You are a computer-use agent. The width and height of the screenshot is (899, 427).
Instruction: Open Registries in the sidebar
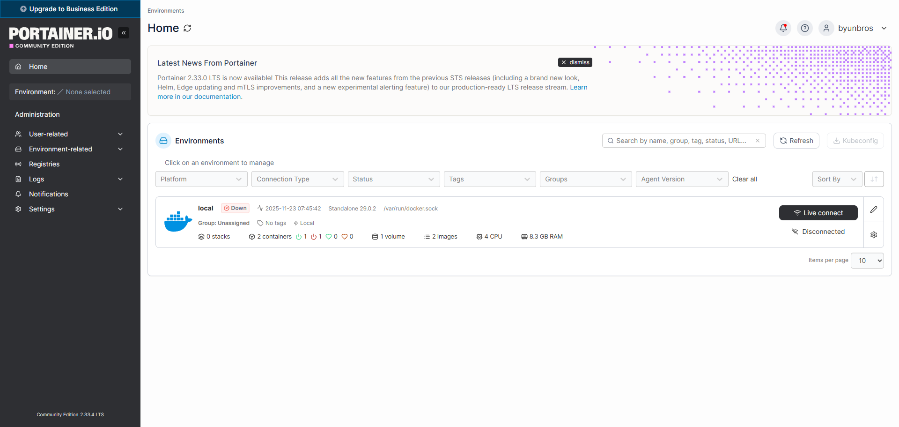70,164
